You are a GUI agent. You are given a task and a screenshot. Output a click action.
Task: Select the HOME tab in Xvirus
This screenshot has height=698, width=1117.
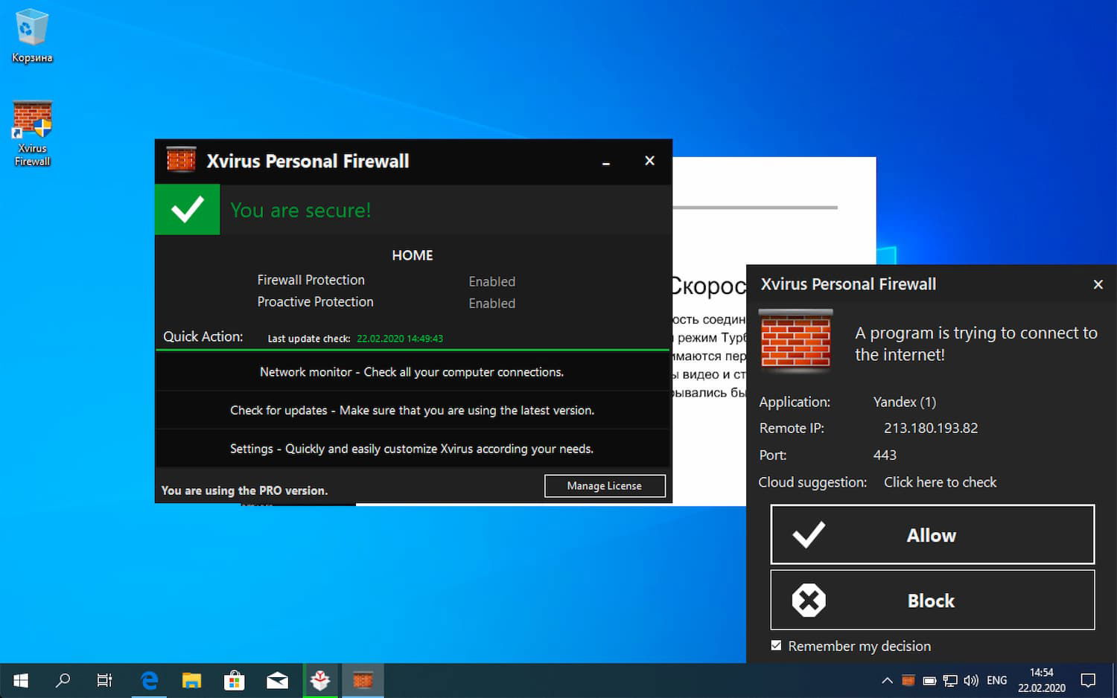[412, 254]
